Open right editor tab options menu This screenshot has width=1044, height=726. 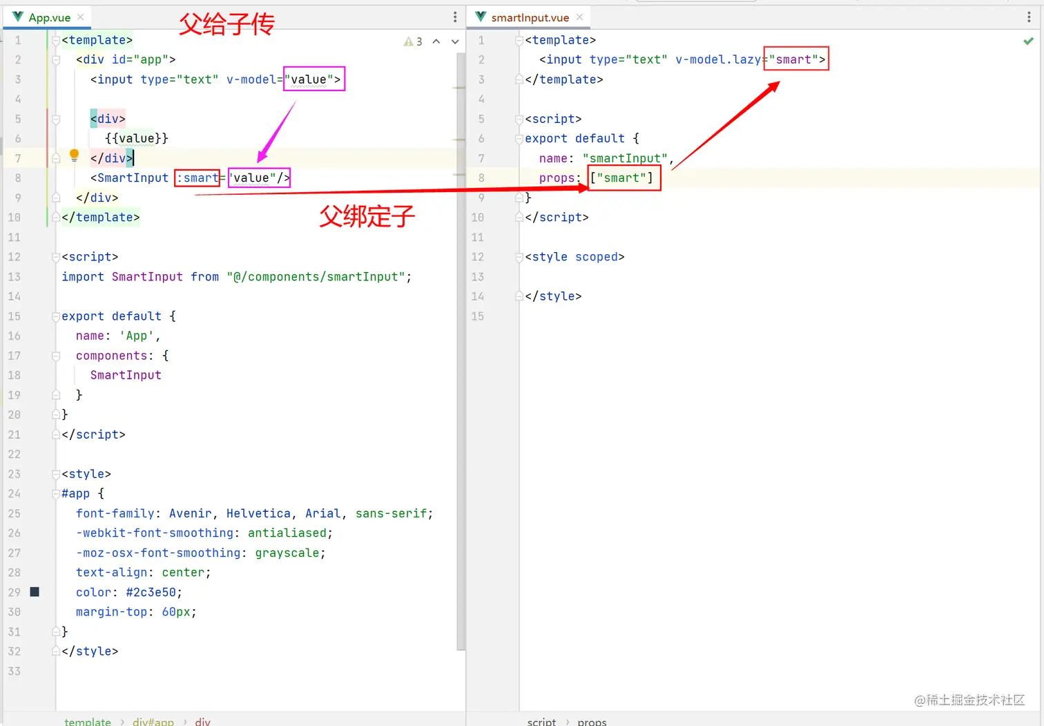point(1029,17)
